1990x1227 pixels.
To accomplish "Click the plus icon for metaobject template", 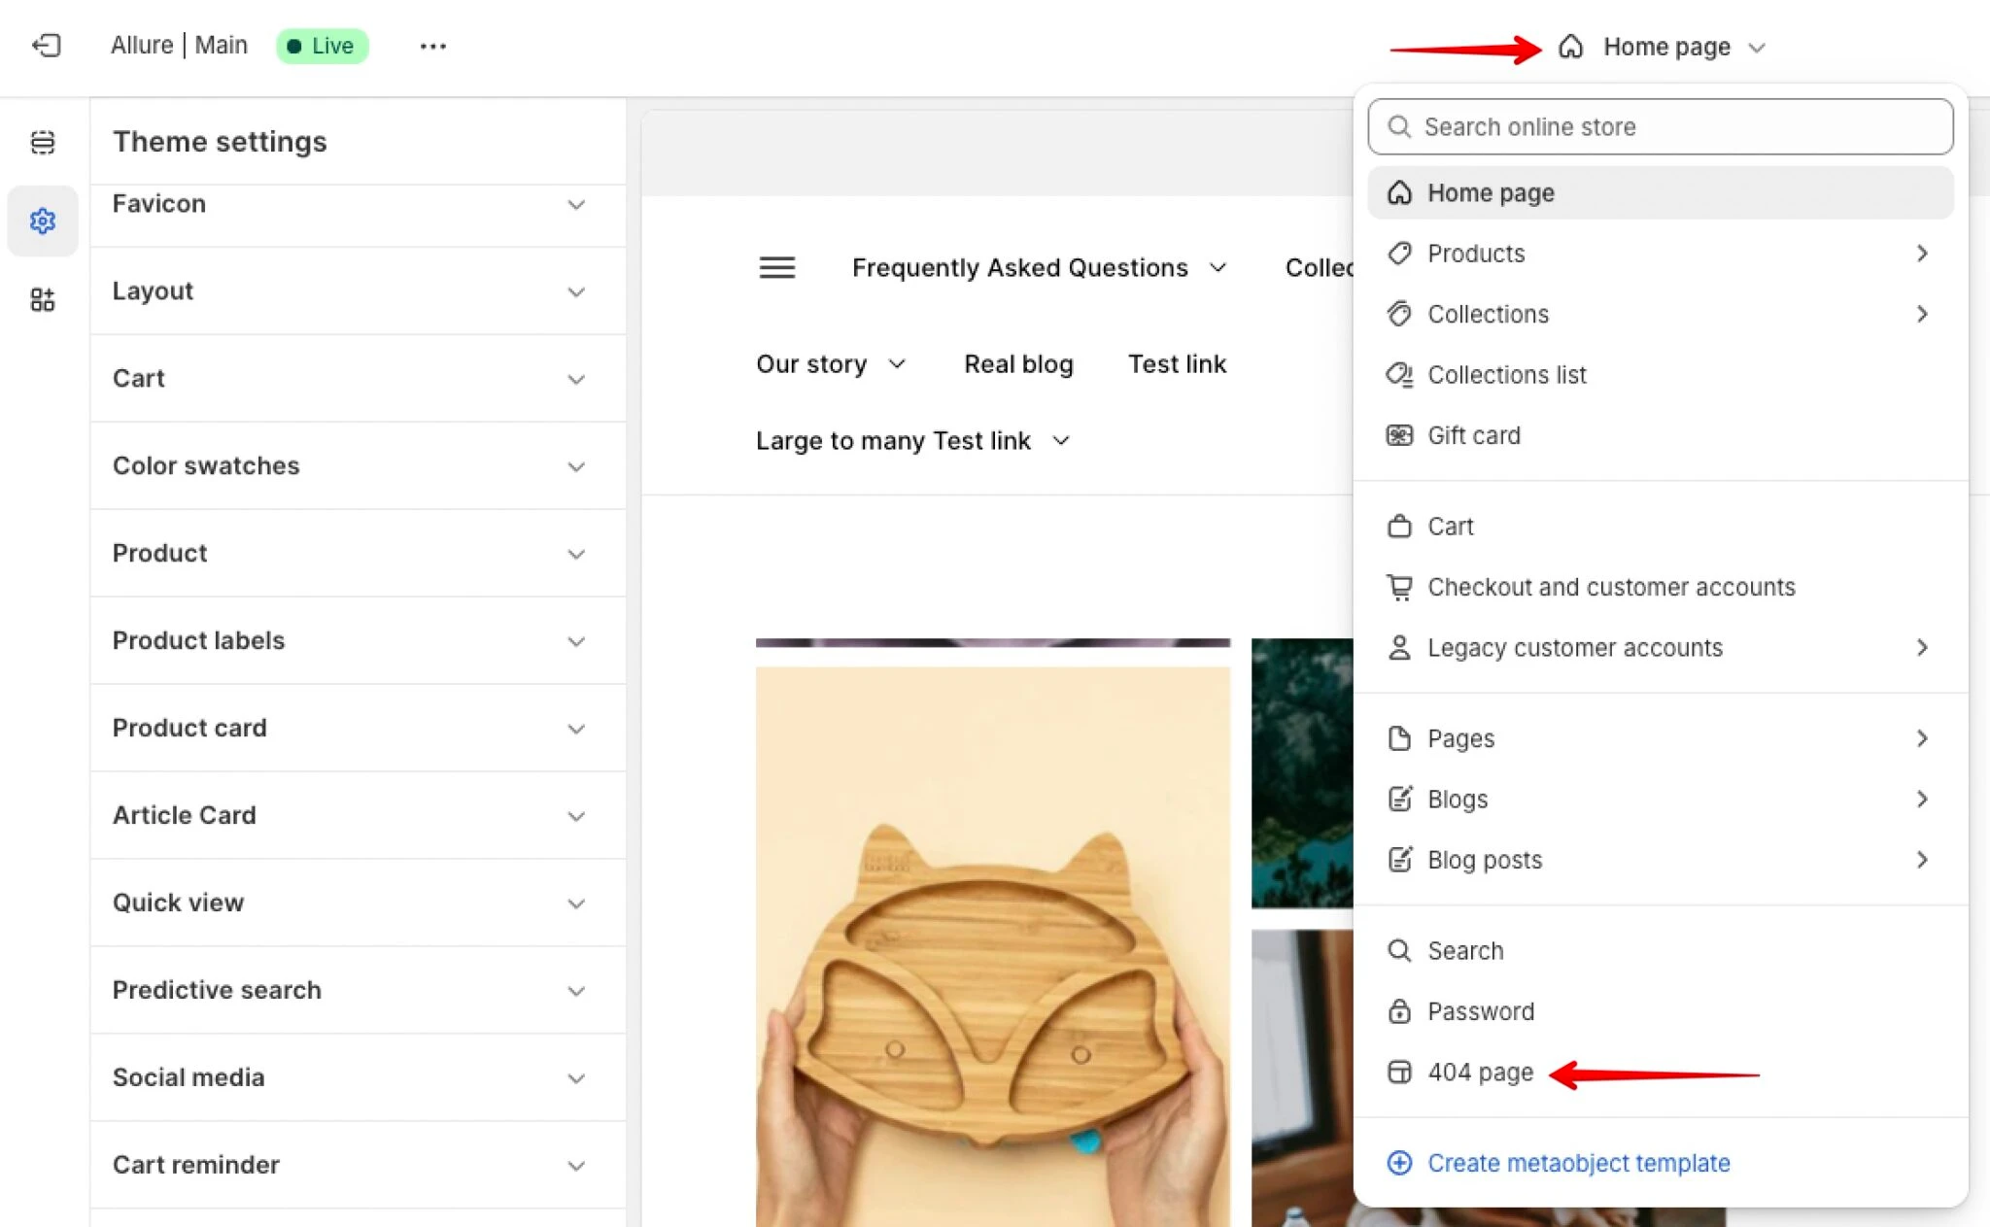I will (x=1399, y=1162).
